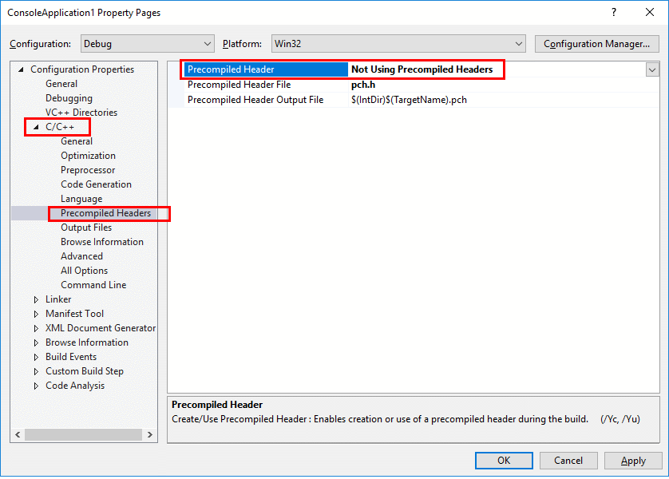
Task: Click the Apply button
Action: [x=633, y=460]
